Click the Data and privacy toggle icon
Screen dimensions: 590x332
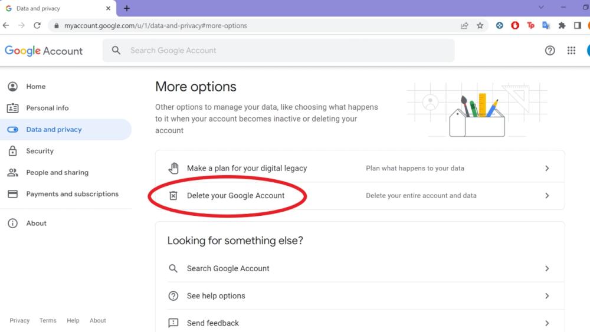click(12, 129)
